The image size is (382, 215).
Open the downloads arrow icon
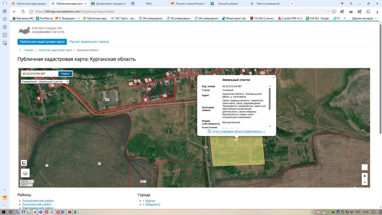pos(377,12)
